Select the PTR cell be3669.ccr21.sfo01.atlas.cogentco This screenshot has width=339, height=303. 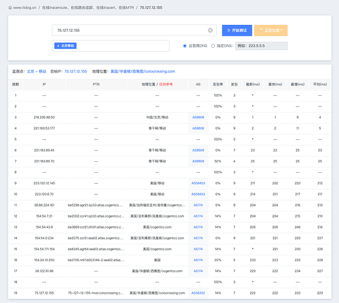tap(96, 227)
